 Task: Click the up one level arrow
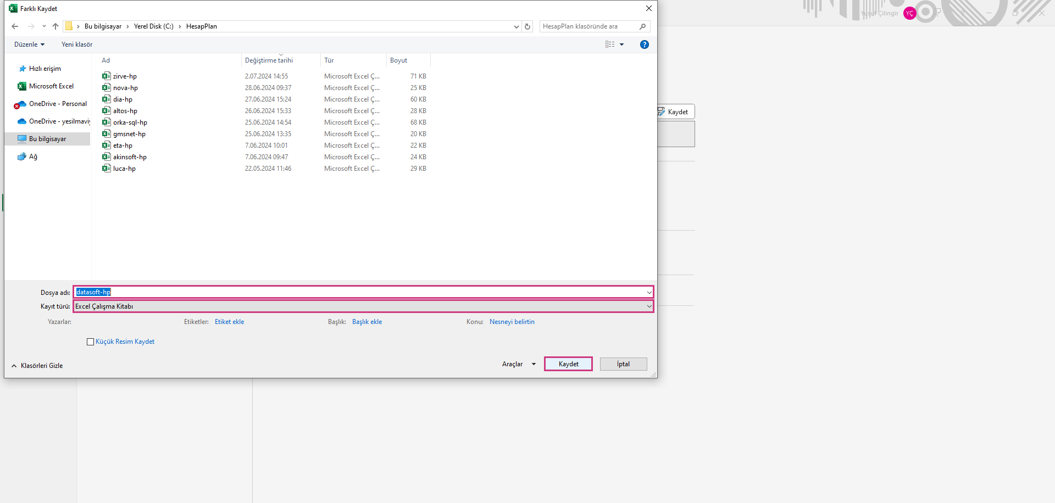pyautogui.click(x=55, y=26)
